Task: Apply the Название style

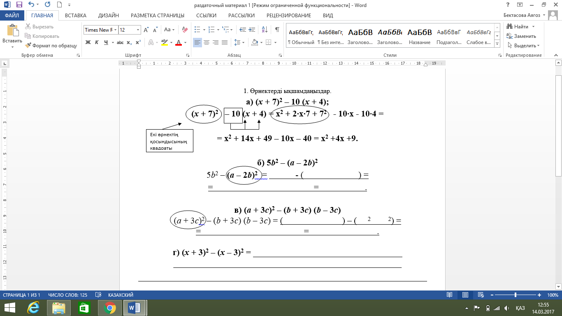Action: coord(420,36)
